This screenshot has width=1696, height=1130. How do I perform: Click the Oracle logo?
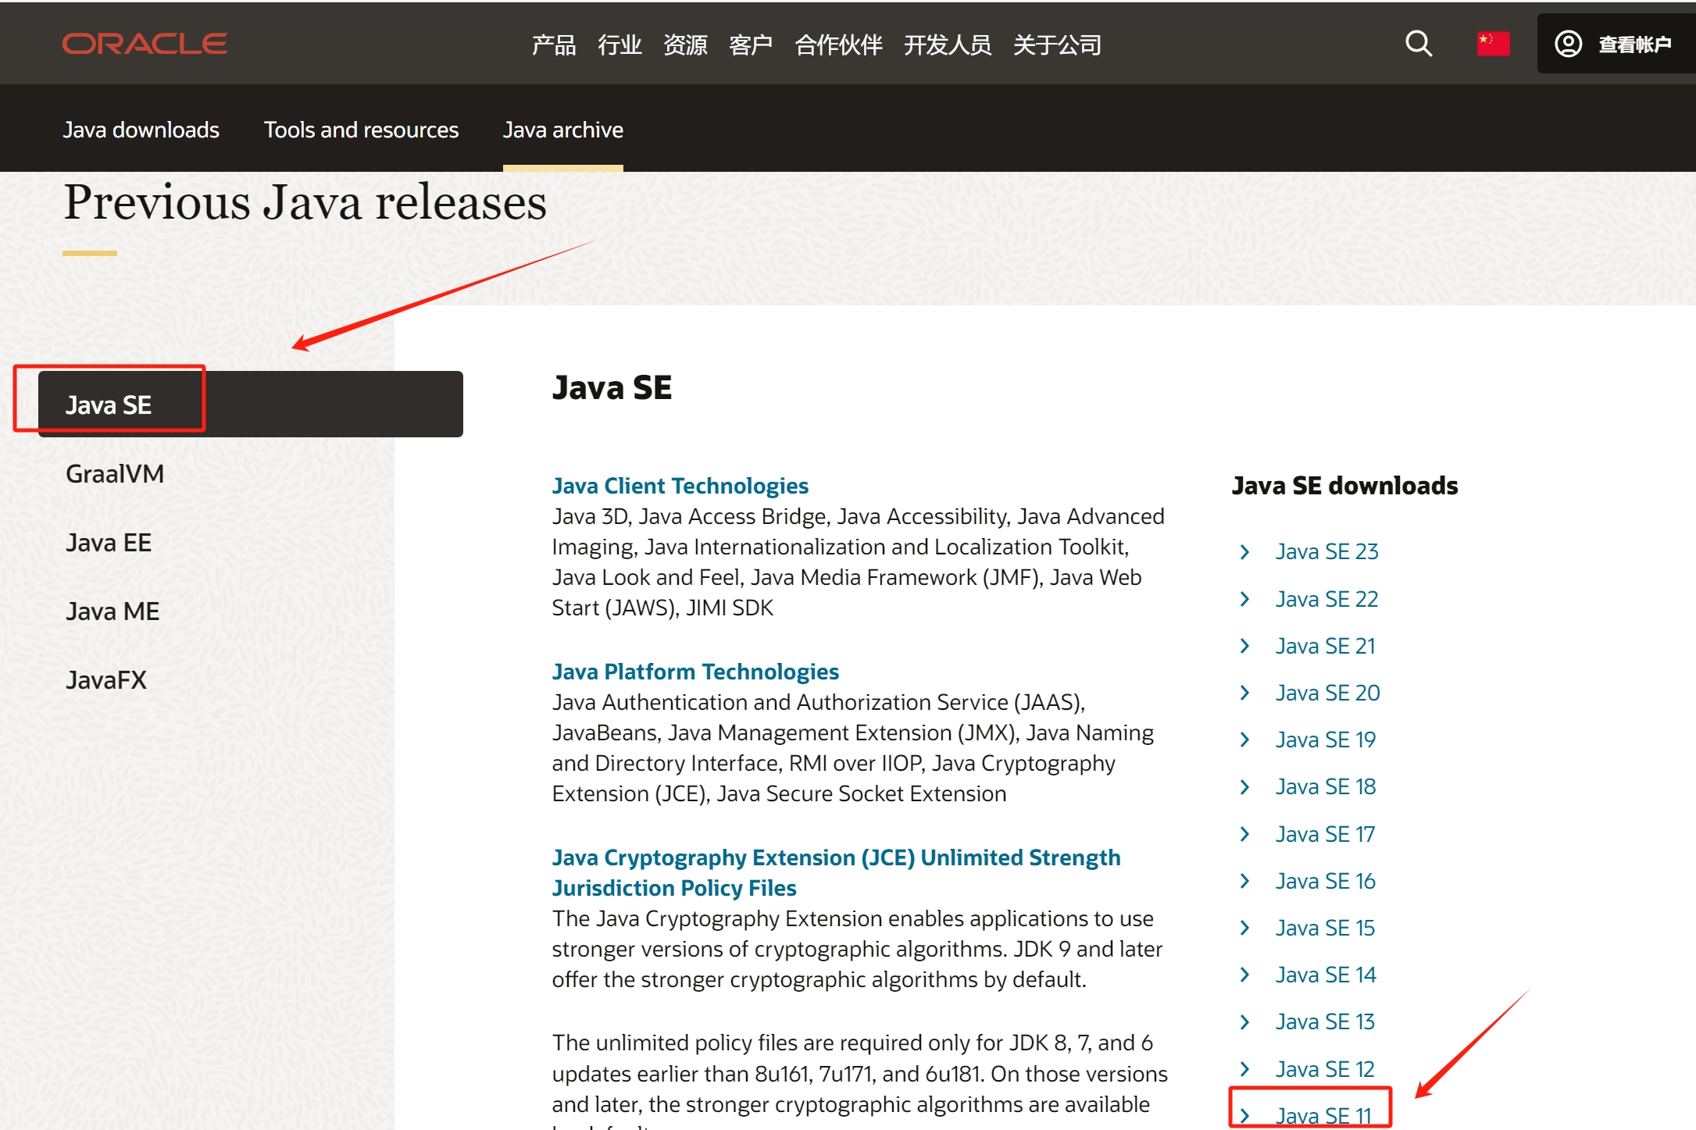[x=145, y=44]
